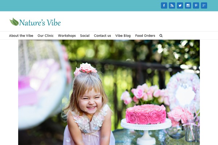The image size is (218, 145).
Task: Open the RSS feed icon
Action: [172, 5]
